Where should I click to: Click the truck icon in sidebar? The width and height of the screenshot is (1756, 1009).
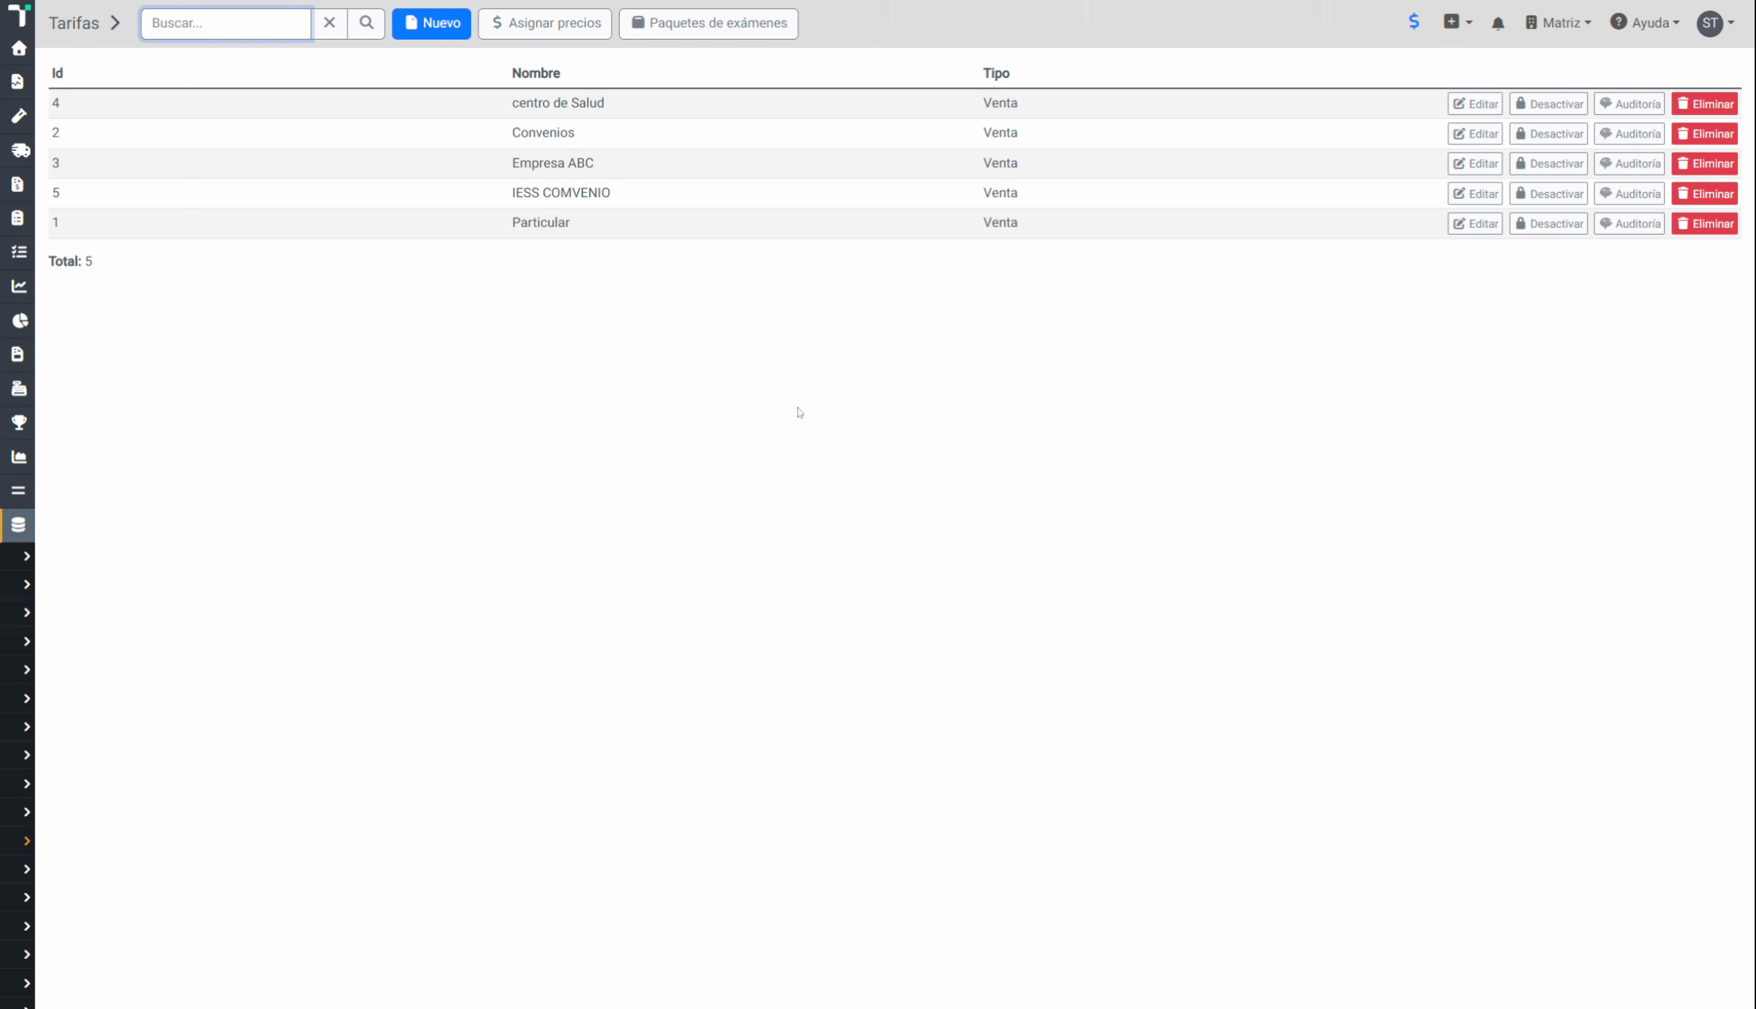19,150
